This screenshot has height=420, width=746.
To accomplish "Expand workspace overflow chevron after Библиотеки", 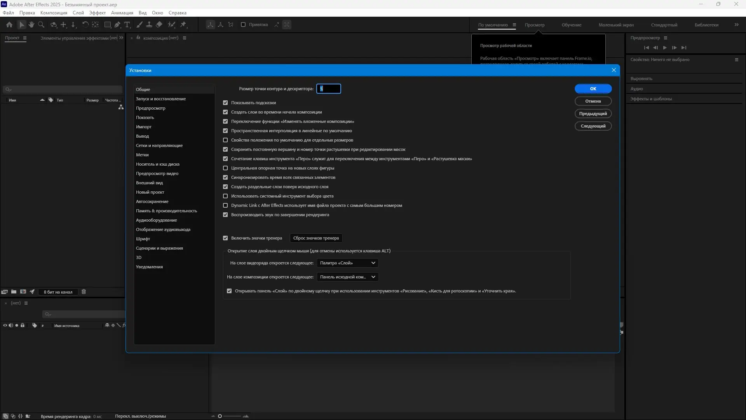I will 736,24.
